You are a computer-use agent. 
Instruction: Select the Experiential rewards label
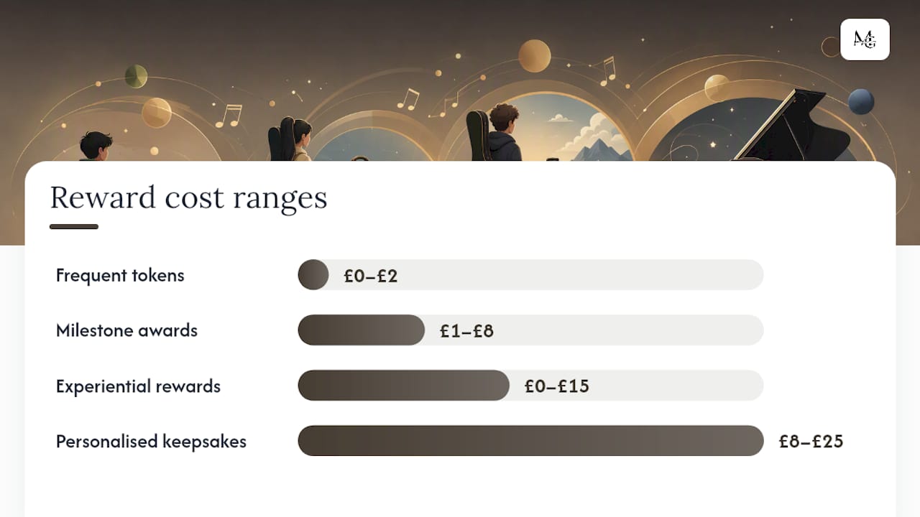(x=138, y=386)
